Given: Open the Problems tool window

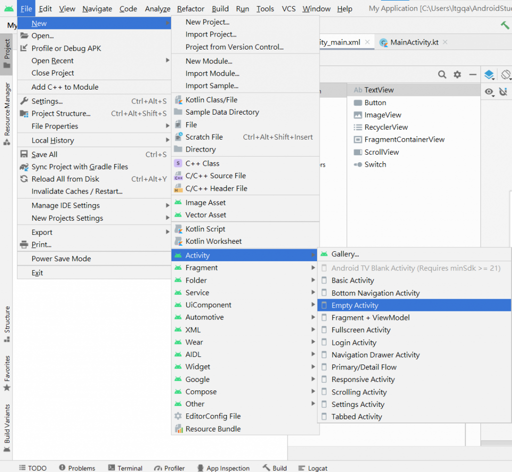Looking at the screenshot, I should tap(77, 468).
